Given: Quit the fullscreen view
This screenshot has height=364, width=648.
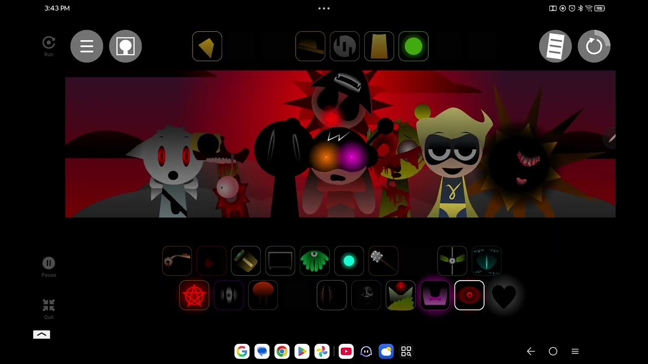Looking at the screenshot, I should tap(49, 308).
